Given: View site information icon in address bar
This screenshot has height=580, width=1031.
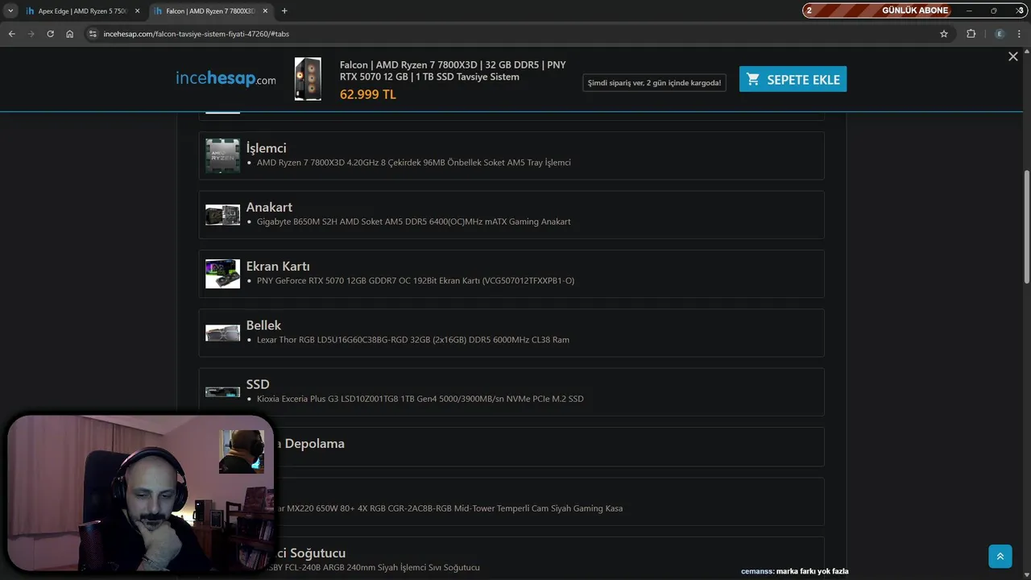Looking at the screenshot, I should click(93, 34).
